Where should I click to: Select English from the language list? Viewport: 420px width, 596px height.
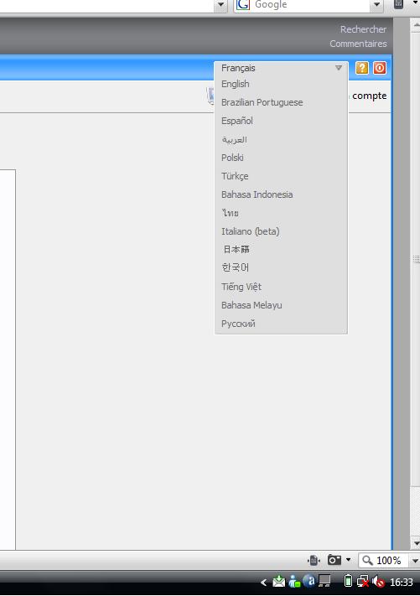(x=236, y=84)
